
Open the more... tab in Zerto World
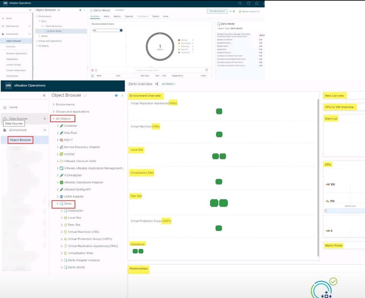(166, 17)
